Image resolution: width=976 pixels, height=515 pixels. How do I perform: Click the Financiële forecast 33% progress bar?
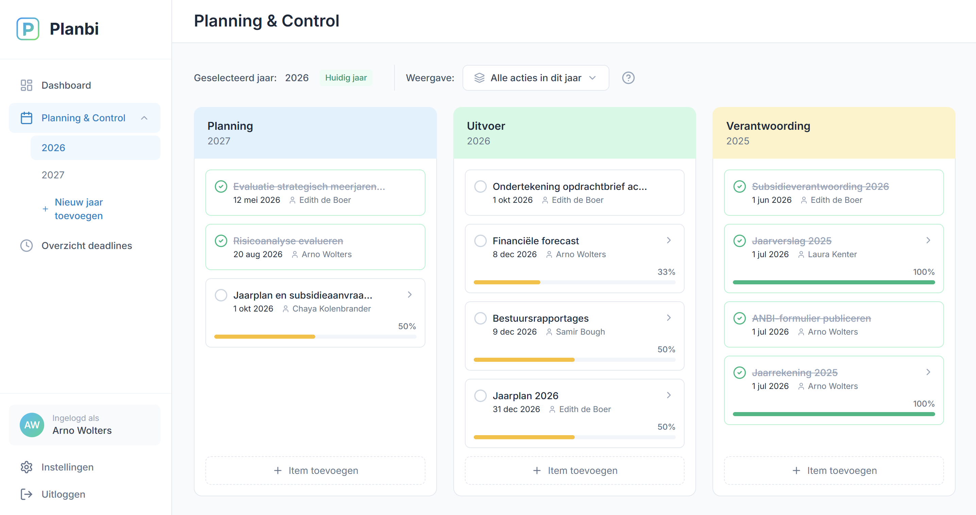[574, 282]
